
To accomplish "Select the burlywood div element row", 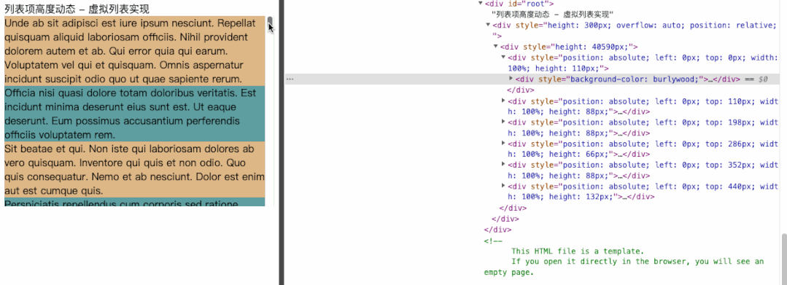I will click(532, 79).
